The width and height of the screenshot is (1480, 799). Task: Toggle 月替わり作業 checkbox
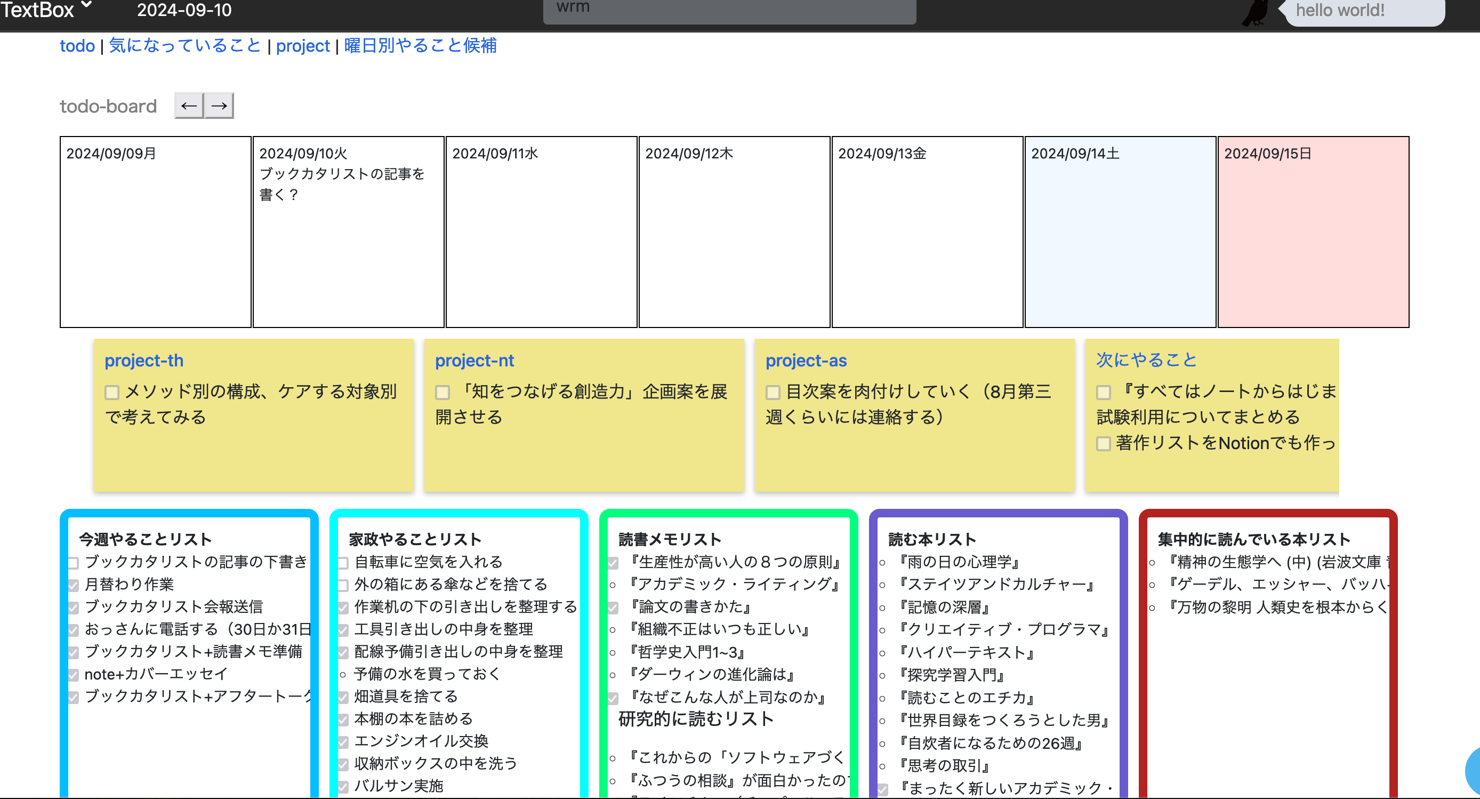74,585
